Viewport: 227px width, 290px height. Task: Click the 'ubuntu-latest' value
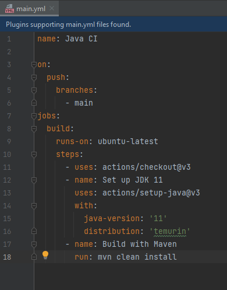[x=128, y=141]
